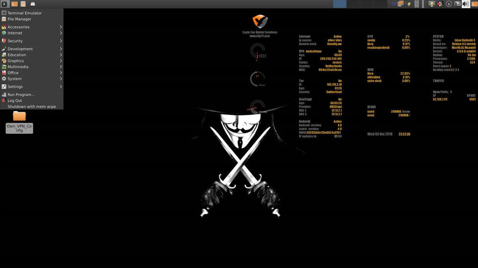Expand the Multimedia submenu
Viewport: 478px width, 268px height.
pos(18,67)
